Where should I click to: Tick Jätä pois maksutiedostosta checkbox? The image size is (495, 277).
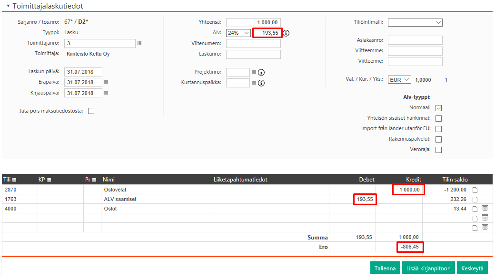click(91, 111)
